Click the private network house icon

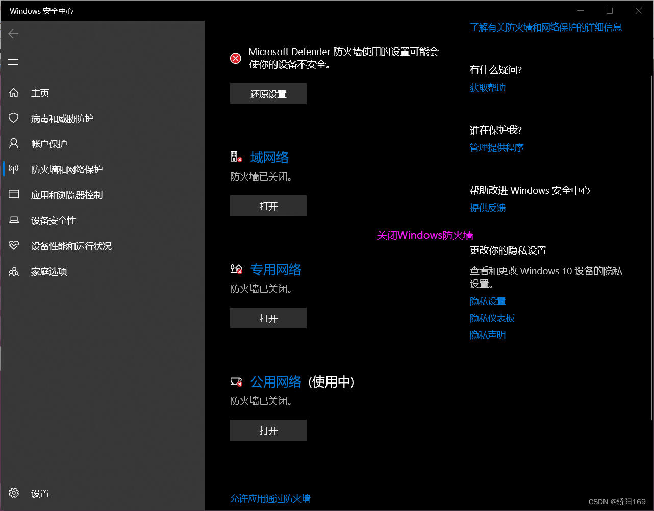tap(236, 269)
